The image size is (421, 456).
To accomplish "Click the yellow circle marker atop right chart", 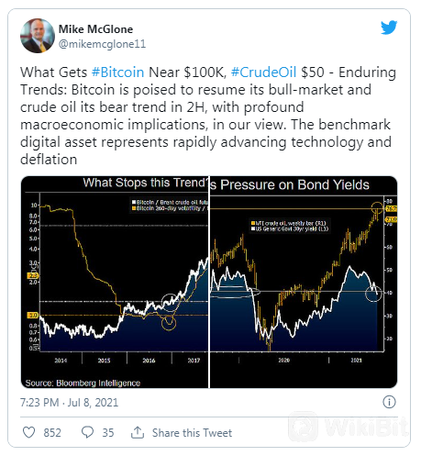I will pyautogui.click(x=377, y=208).
